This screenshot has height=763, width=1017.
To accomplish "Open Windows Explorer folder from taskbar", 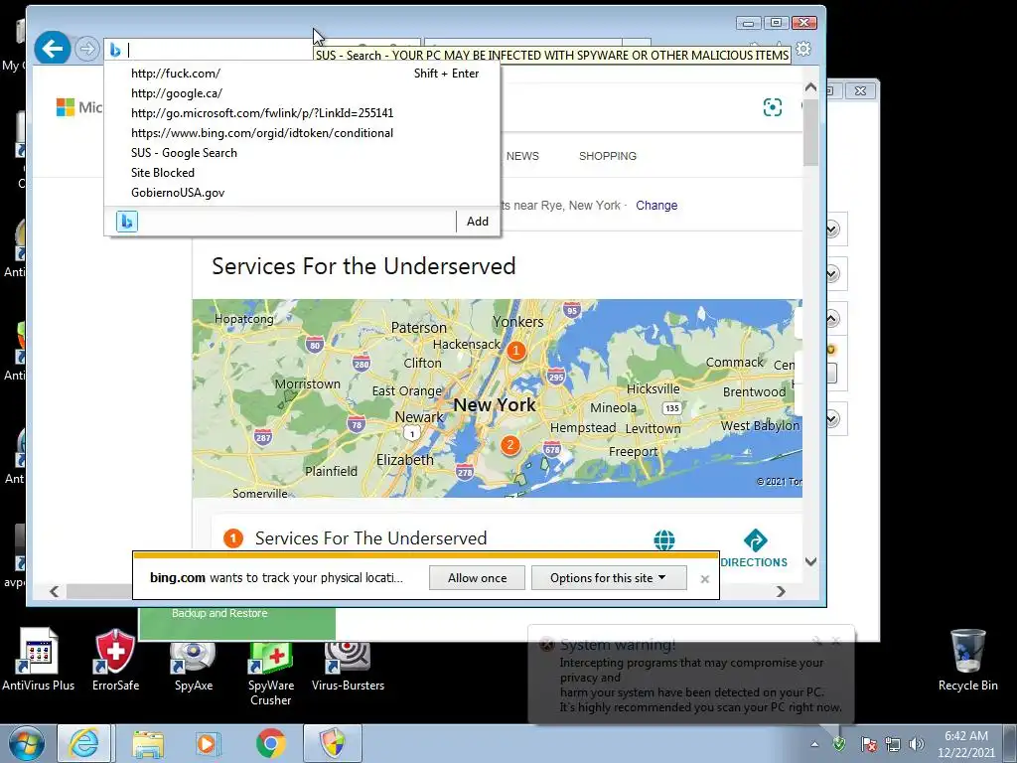I will [148, 743].
